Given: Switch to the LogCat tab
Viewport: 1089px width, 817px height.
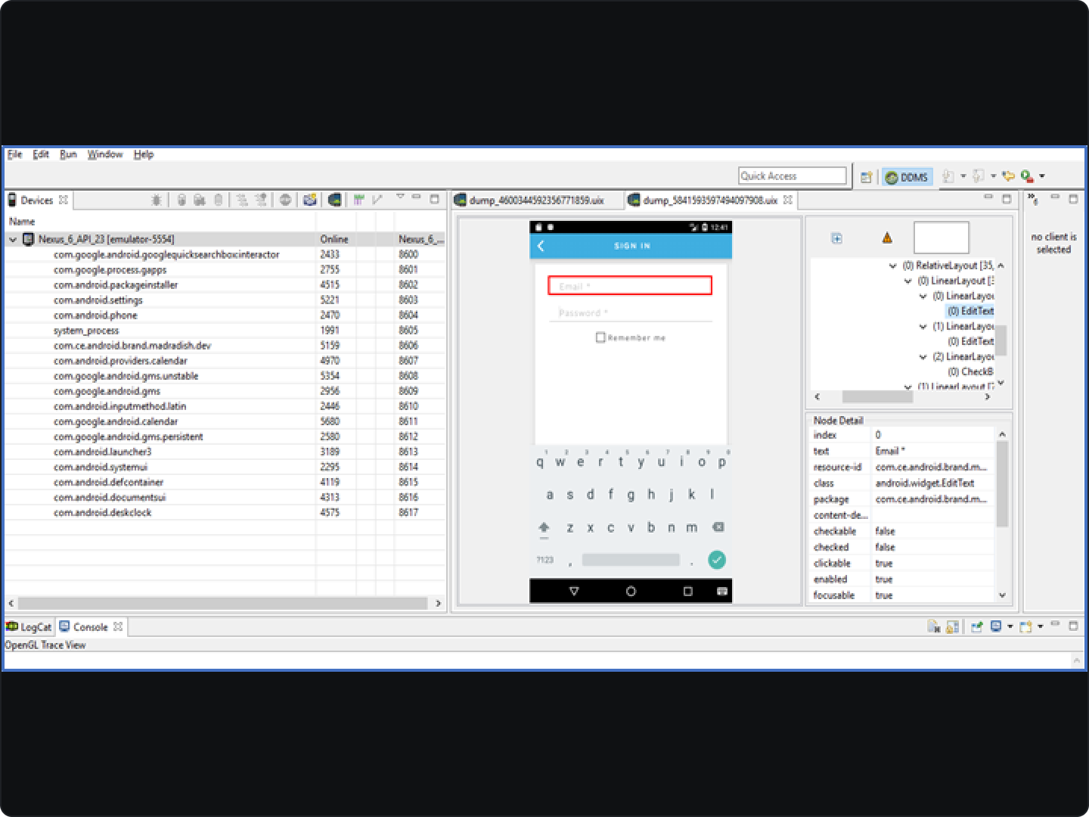Looking at the screenshot, I should (x=29, y=627).
